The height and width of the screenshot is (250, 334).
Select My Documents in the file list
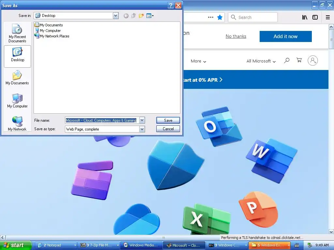pyautogui.click(x=49, y=25)
